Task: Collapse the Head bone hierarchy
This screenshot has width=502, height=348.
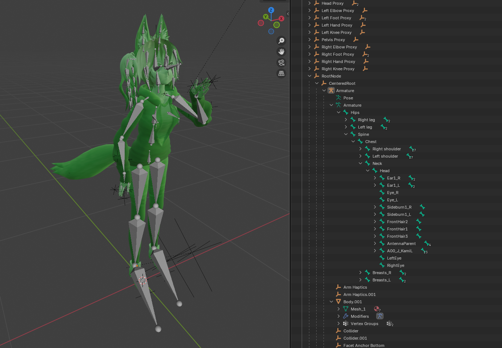Action: [x=368, y=171]
